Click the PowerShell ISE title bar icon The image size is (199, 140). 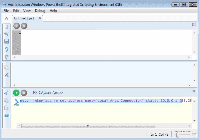pyautogui.click(x=4, y=5)
